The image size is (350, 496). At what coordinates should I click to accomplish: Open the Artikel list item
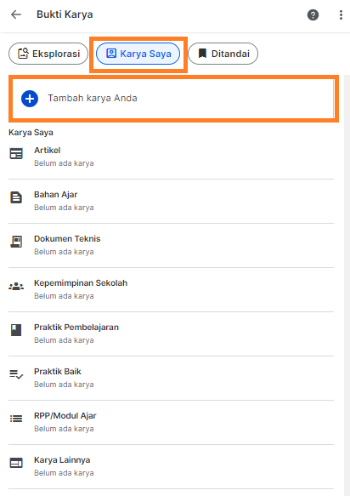172,157
